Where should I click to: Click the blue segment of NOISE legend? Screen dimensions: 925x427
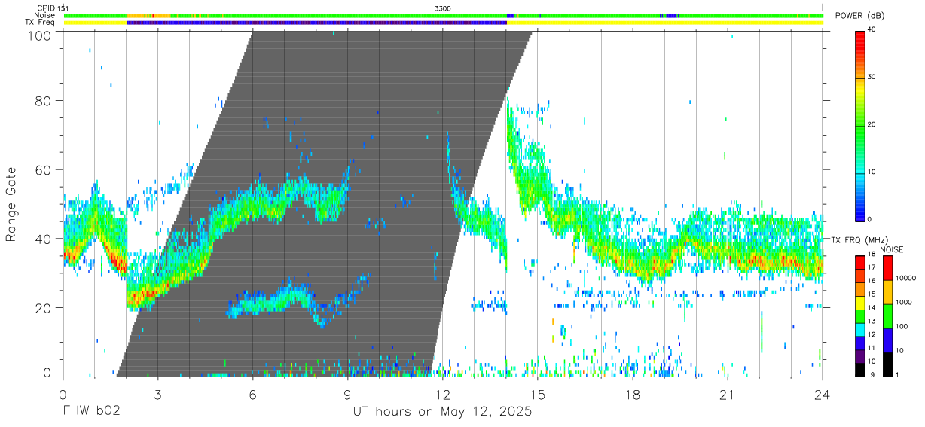click(x=887, y=340)
